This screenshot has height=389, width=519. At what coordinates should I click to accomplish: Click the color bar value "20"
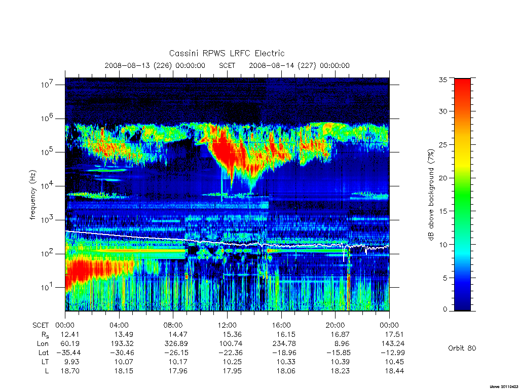coord(443,178)
